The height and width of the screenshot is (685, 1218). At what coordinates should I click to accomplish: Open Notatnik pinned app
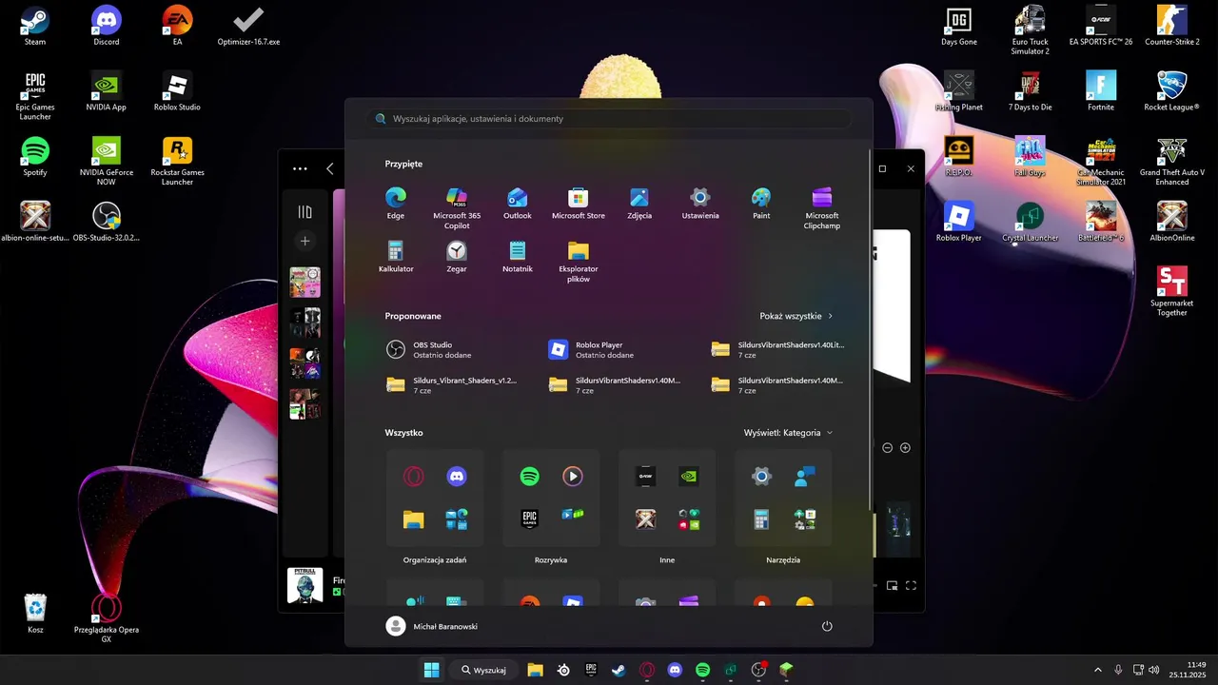point(518,257)
